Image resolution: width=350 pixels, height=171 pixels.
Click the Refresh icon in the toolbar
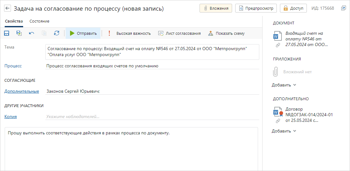pyautogui.click(x=57, y=33)
